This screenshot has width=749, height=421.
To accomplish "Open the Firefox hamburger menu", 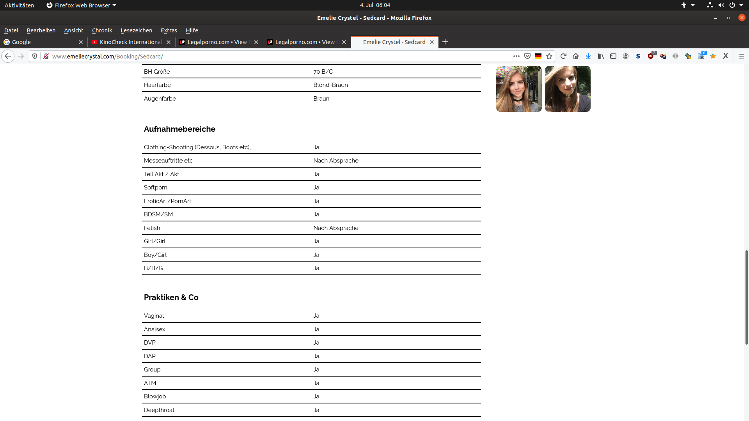I will click(742, 56).
